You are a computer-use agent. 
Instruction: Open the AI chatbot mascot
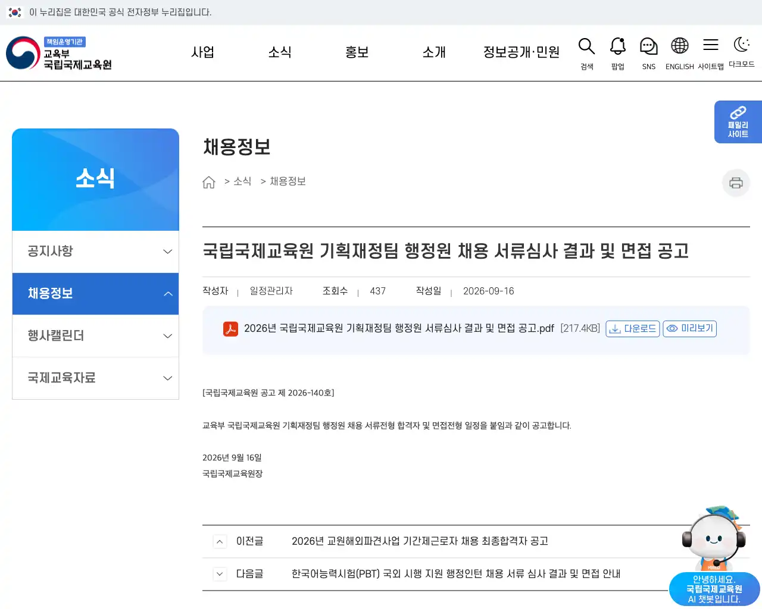pyautogui.click(x=714, y=538)
